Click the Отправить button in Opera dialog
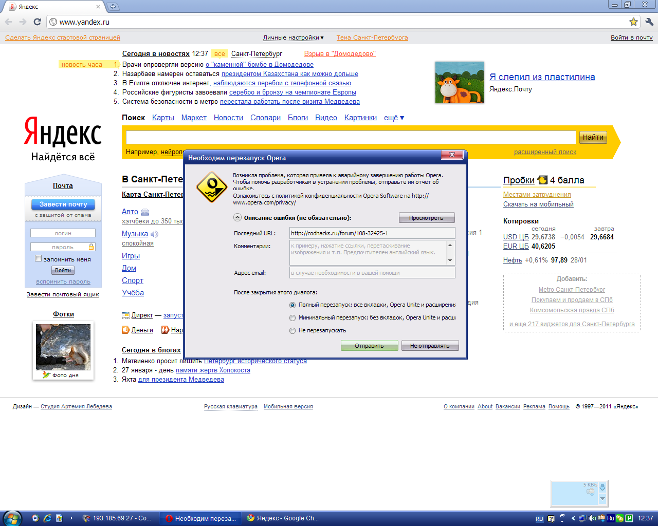The height and width of the screenshot is (526, 658). point(369,346)
